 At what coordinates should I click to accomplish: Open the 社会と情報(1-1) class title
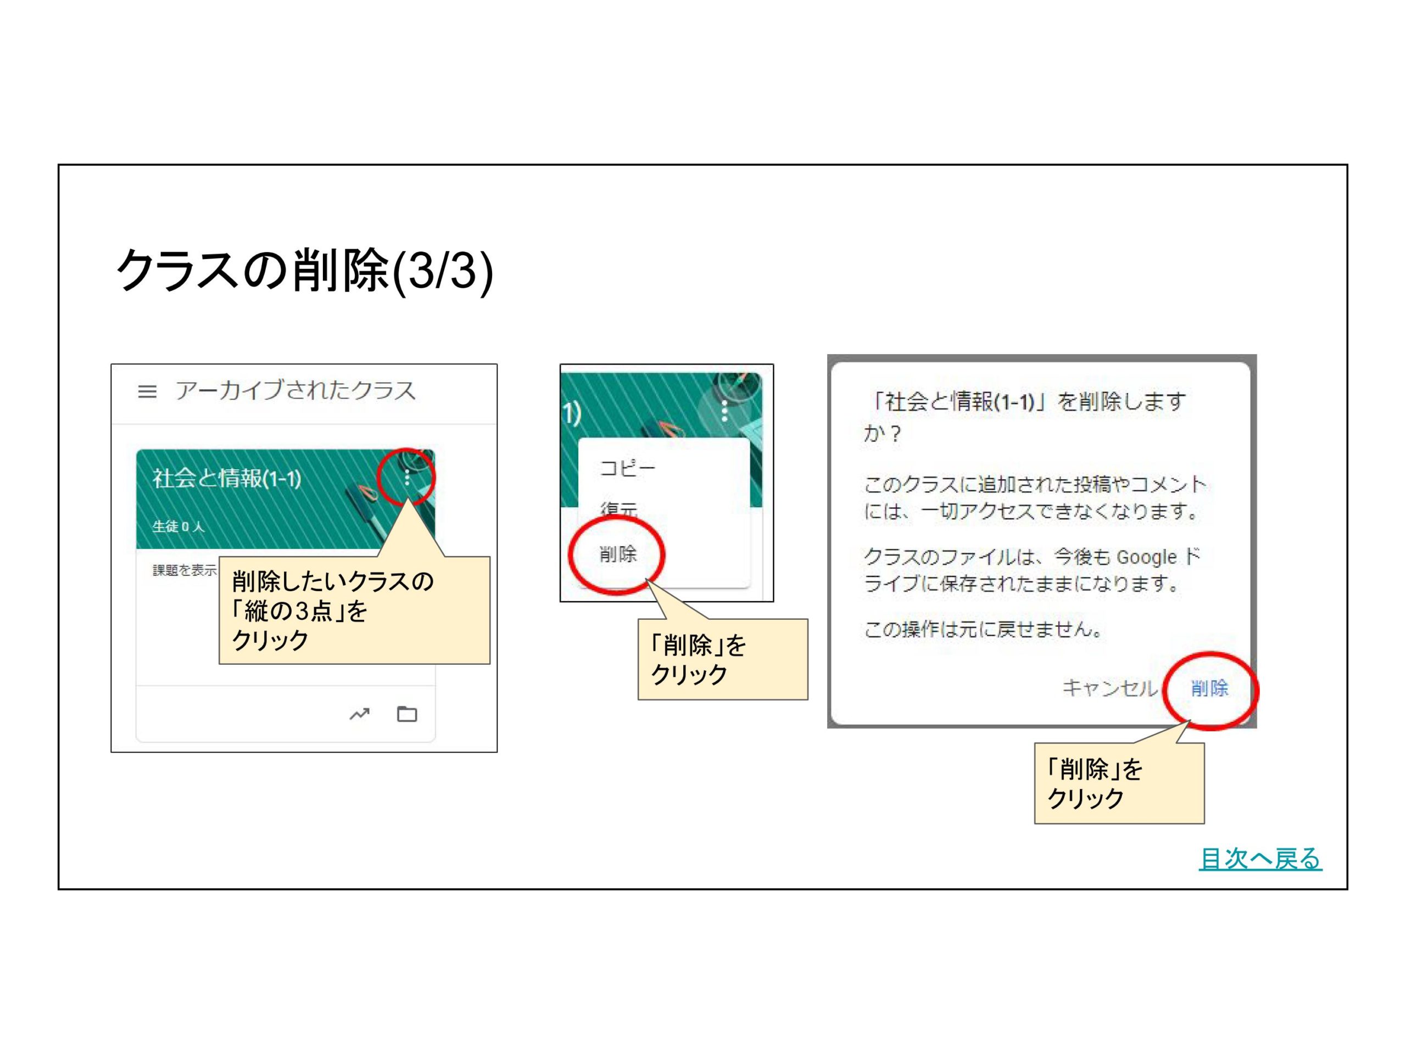click(x=227, y=478)
